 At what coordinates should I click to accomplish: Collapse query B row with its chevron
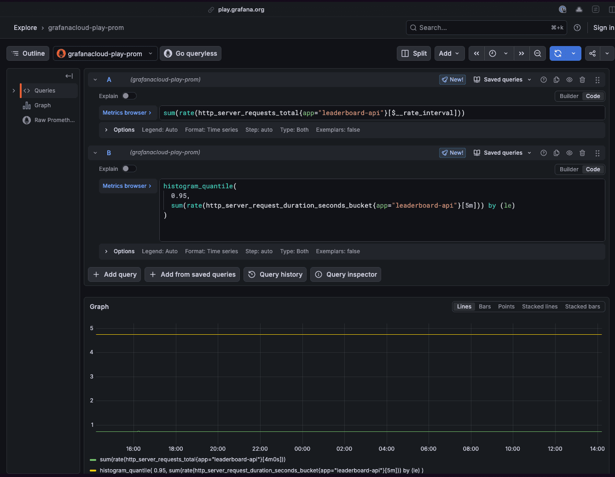tap(95, 153)
